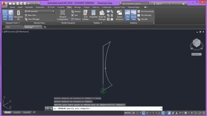This screenshot has width=207, height=116.
Task: Click the Plot printer icon
Action: [x=25, y=4]
